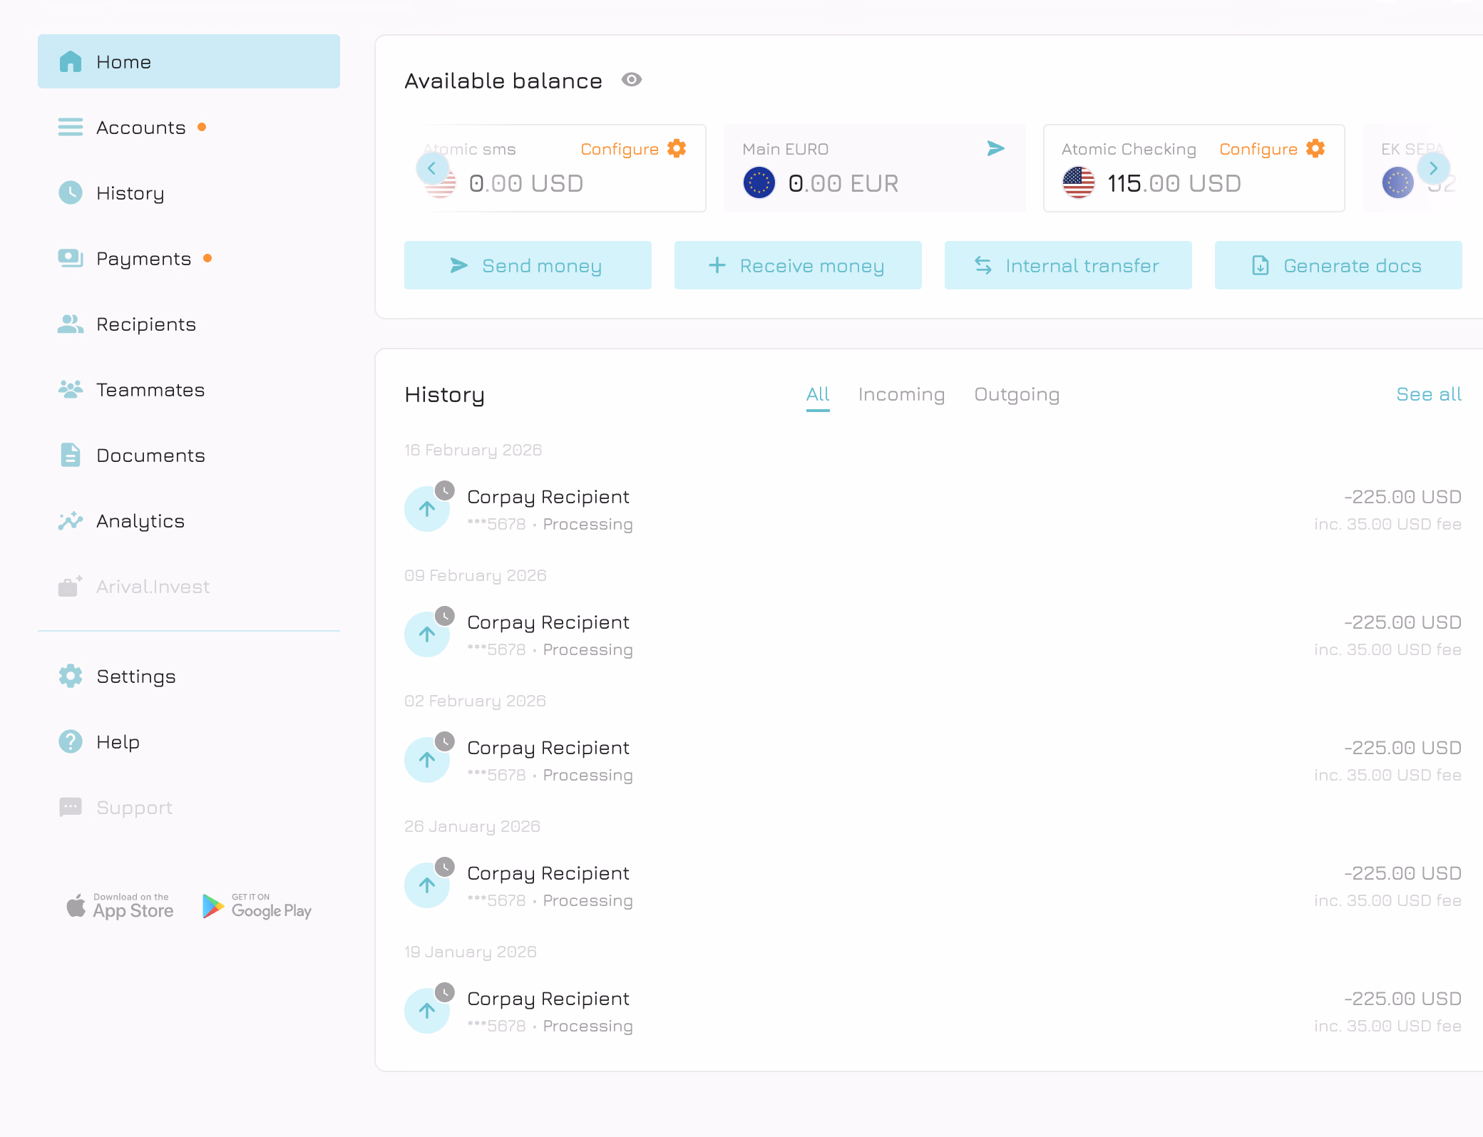Select the All history tab
The image size is (1483, 1137).
click(818, 394)
